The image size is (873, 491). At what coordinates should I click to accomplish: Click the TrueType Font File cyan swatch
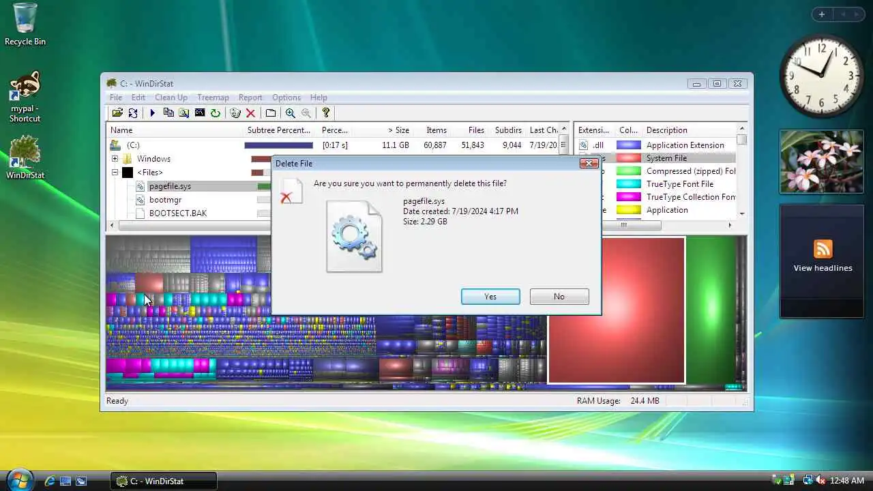click(629, 184)
